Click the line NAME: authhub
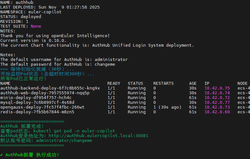Viewport: 250px width, 159px height. point(17,3)
